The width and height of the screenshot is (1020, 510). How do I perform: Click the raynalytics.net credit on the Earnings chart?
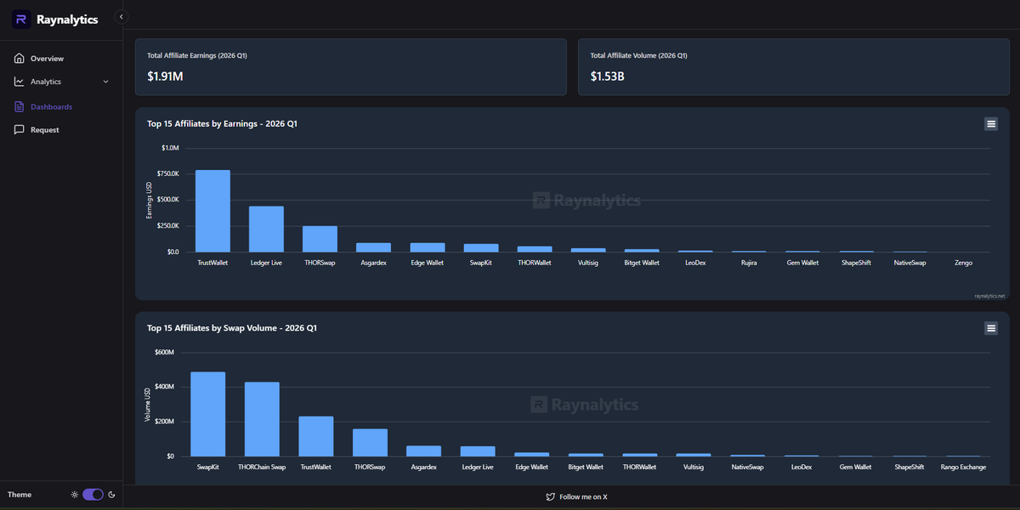click(989, 296)
